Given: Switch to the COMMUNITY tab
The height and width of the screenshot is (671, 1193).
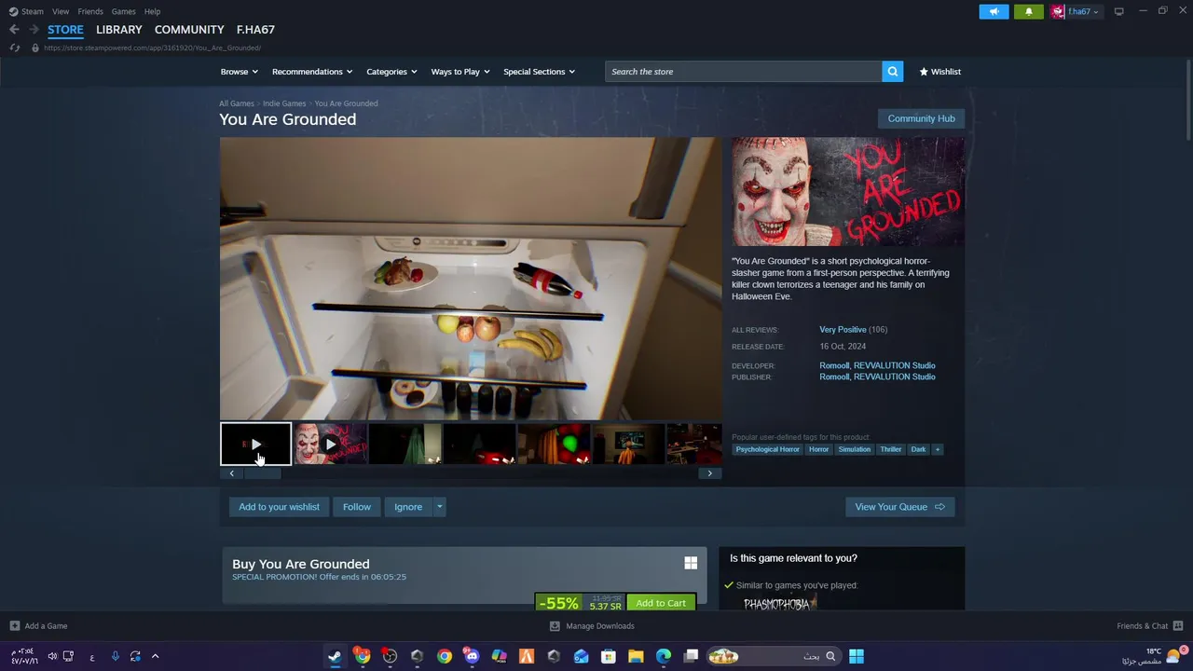Looking at the screenshot, I should [189, 30].
